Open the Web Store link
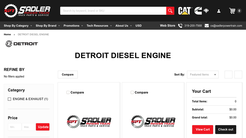This screenshot has height=138, width=246. coord(168,26)
